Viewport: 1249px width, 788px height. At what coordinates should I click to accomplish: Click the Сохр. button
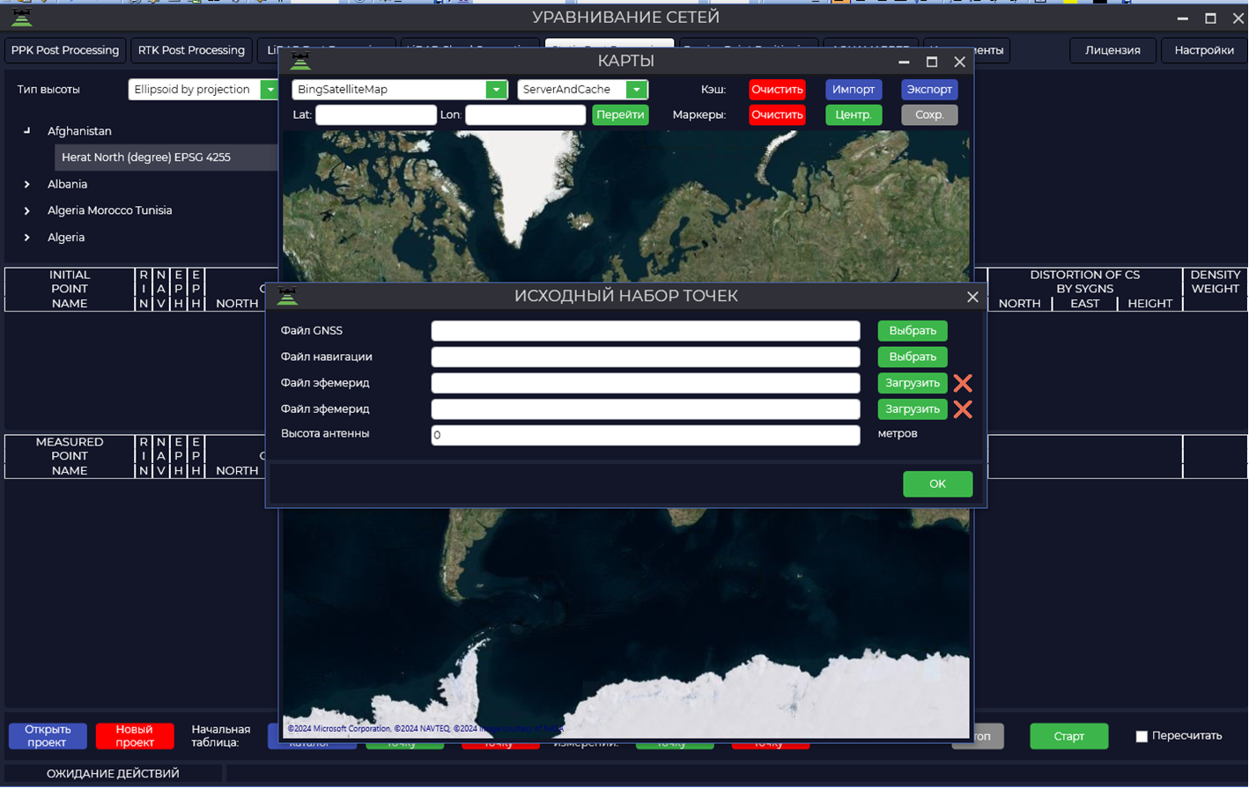coord(929,115)
